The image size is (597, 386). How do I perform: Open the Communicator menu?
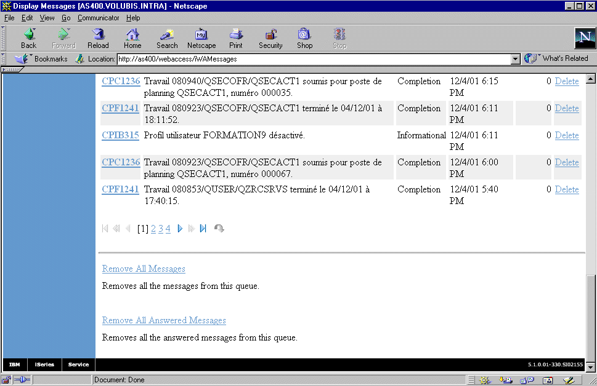pyautogui.click(x=98, y=18)
